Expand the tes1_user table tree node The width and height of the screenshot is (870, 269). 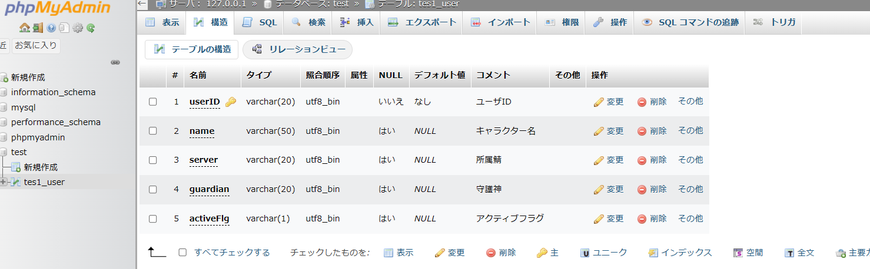(x=4, y=182)
